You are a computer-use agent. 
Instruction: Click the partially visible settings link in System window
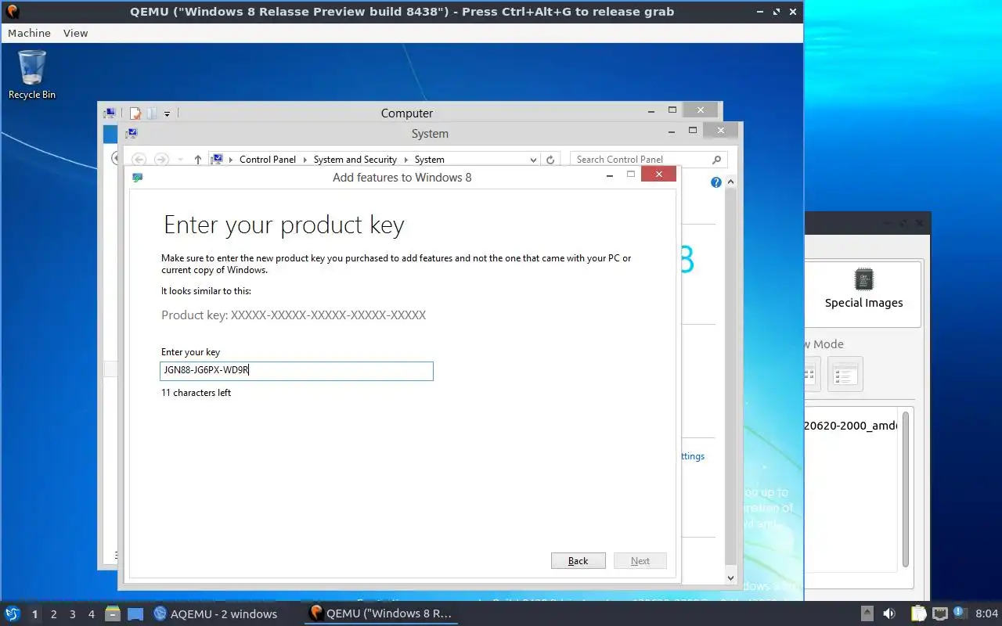click(693, 456)
